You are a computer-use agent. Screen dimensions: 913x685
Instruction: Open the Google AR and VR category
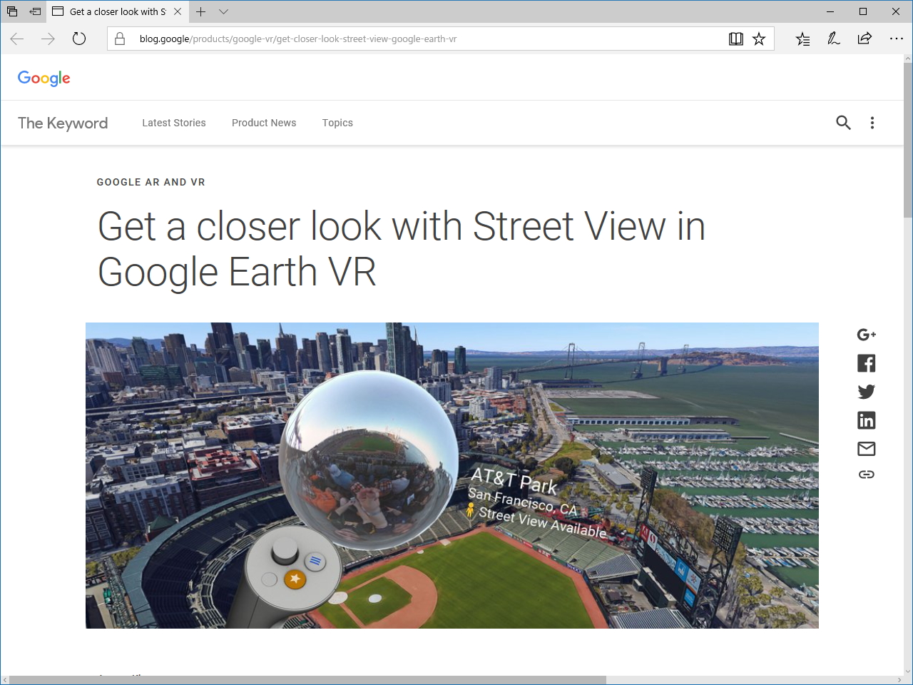pyautogui.click(x=151, y=182)
